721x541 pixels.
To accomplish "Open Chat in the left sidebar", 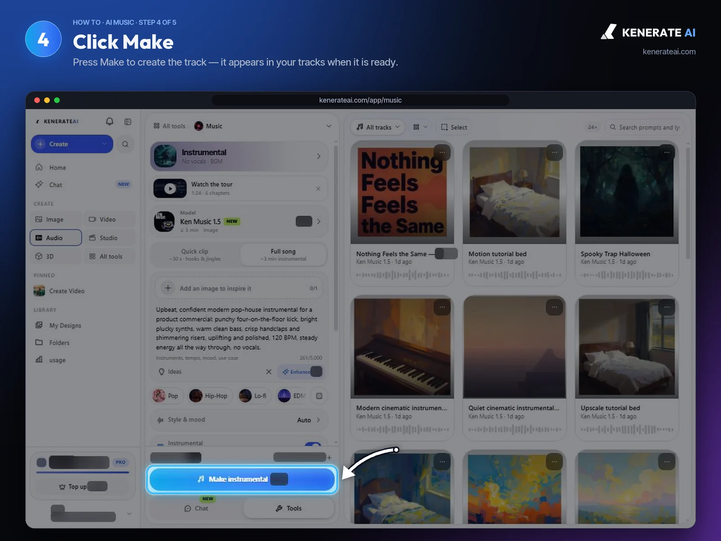I will pos(55,185).
